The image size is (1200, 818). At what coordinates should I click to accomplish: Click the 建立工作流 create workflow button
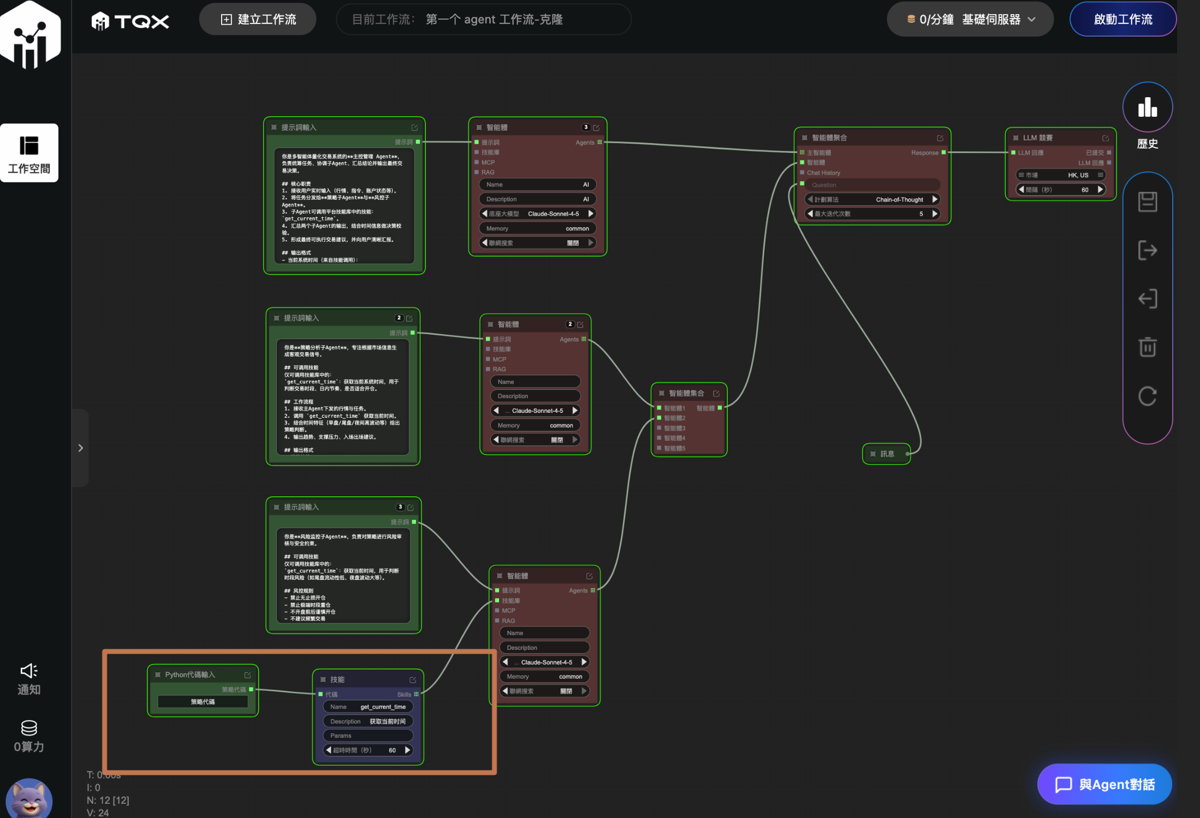pos(258,20)
